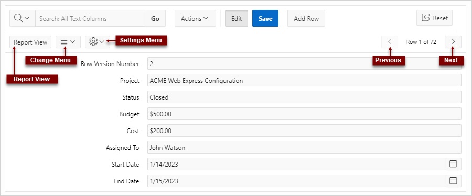Click the Reset button
472x196 pixels.
(434, 18)
